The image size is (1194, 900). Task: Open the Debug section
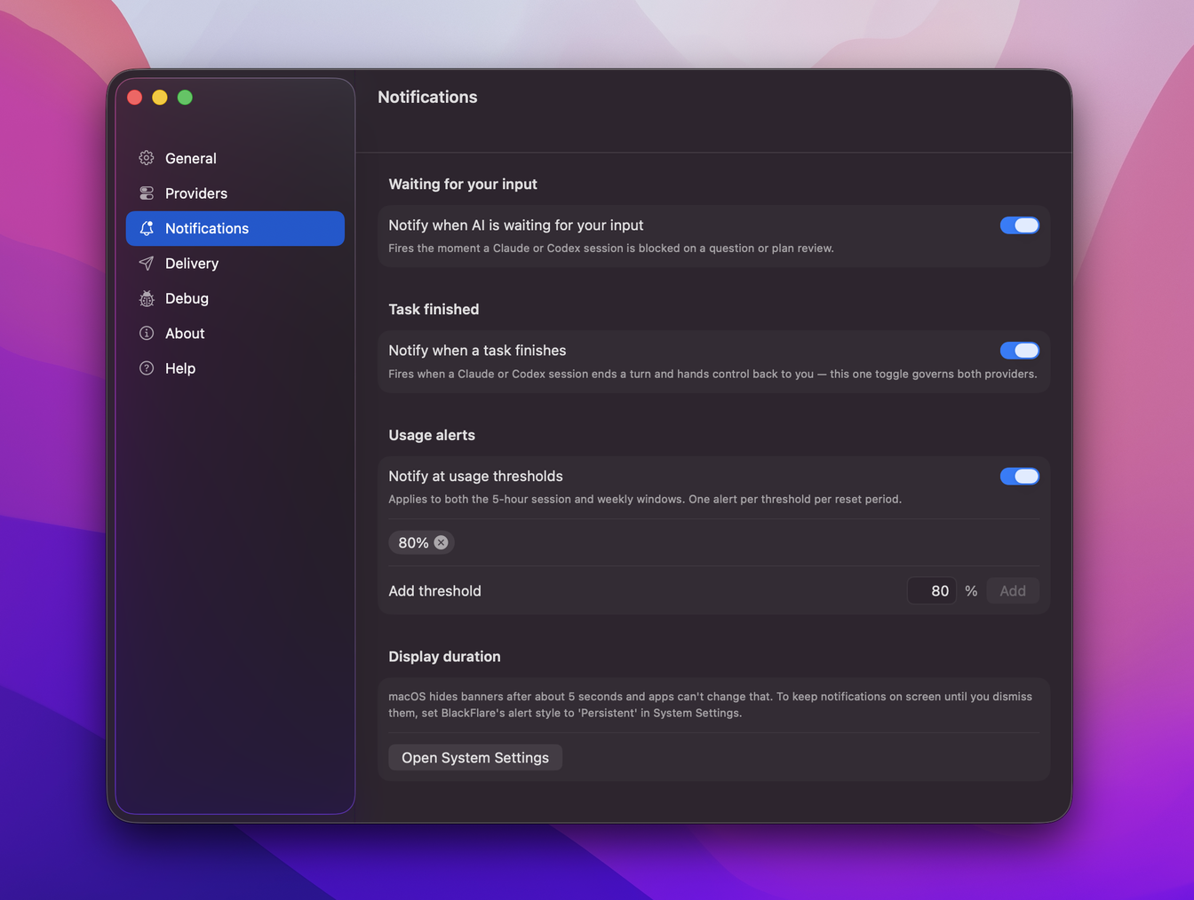tap(235, 298)
